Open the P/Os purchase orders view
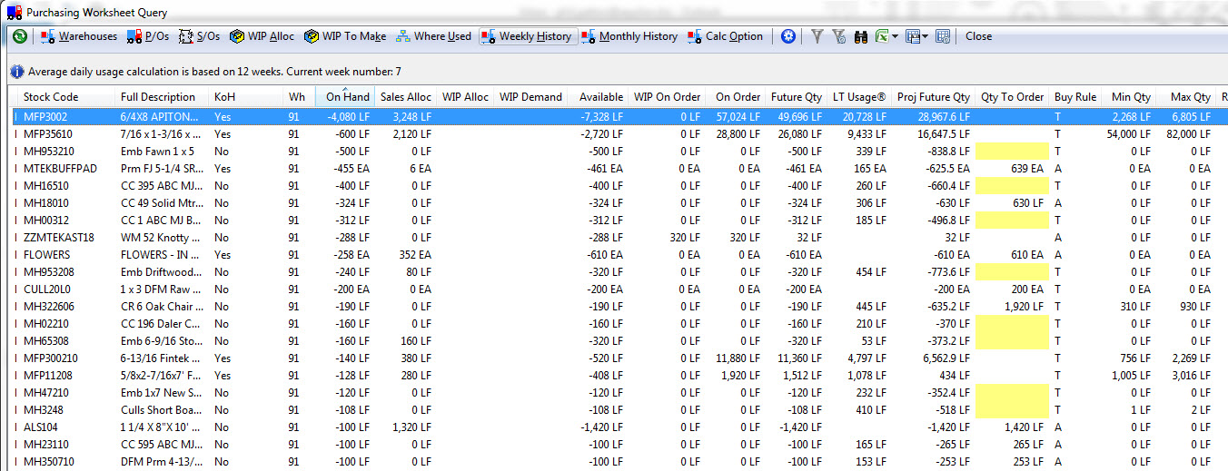Screen dimensions: 1228x471 tap(148, 36)
